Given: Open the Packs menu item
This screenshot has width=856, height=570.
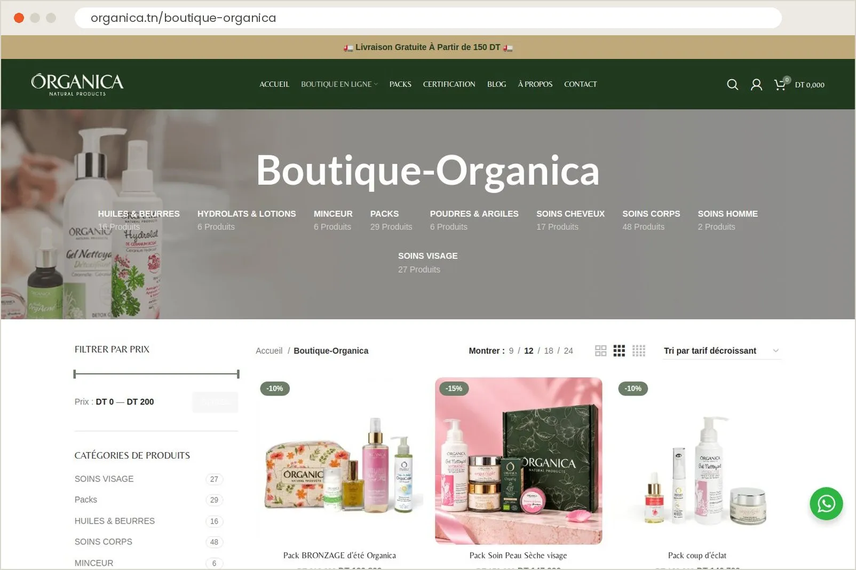Looking at the screenshot, I should (x=400, y=84).
